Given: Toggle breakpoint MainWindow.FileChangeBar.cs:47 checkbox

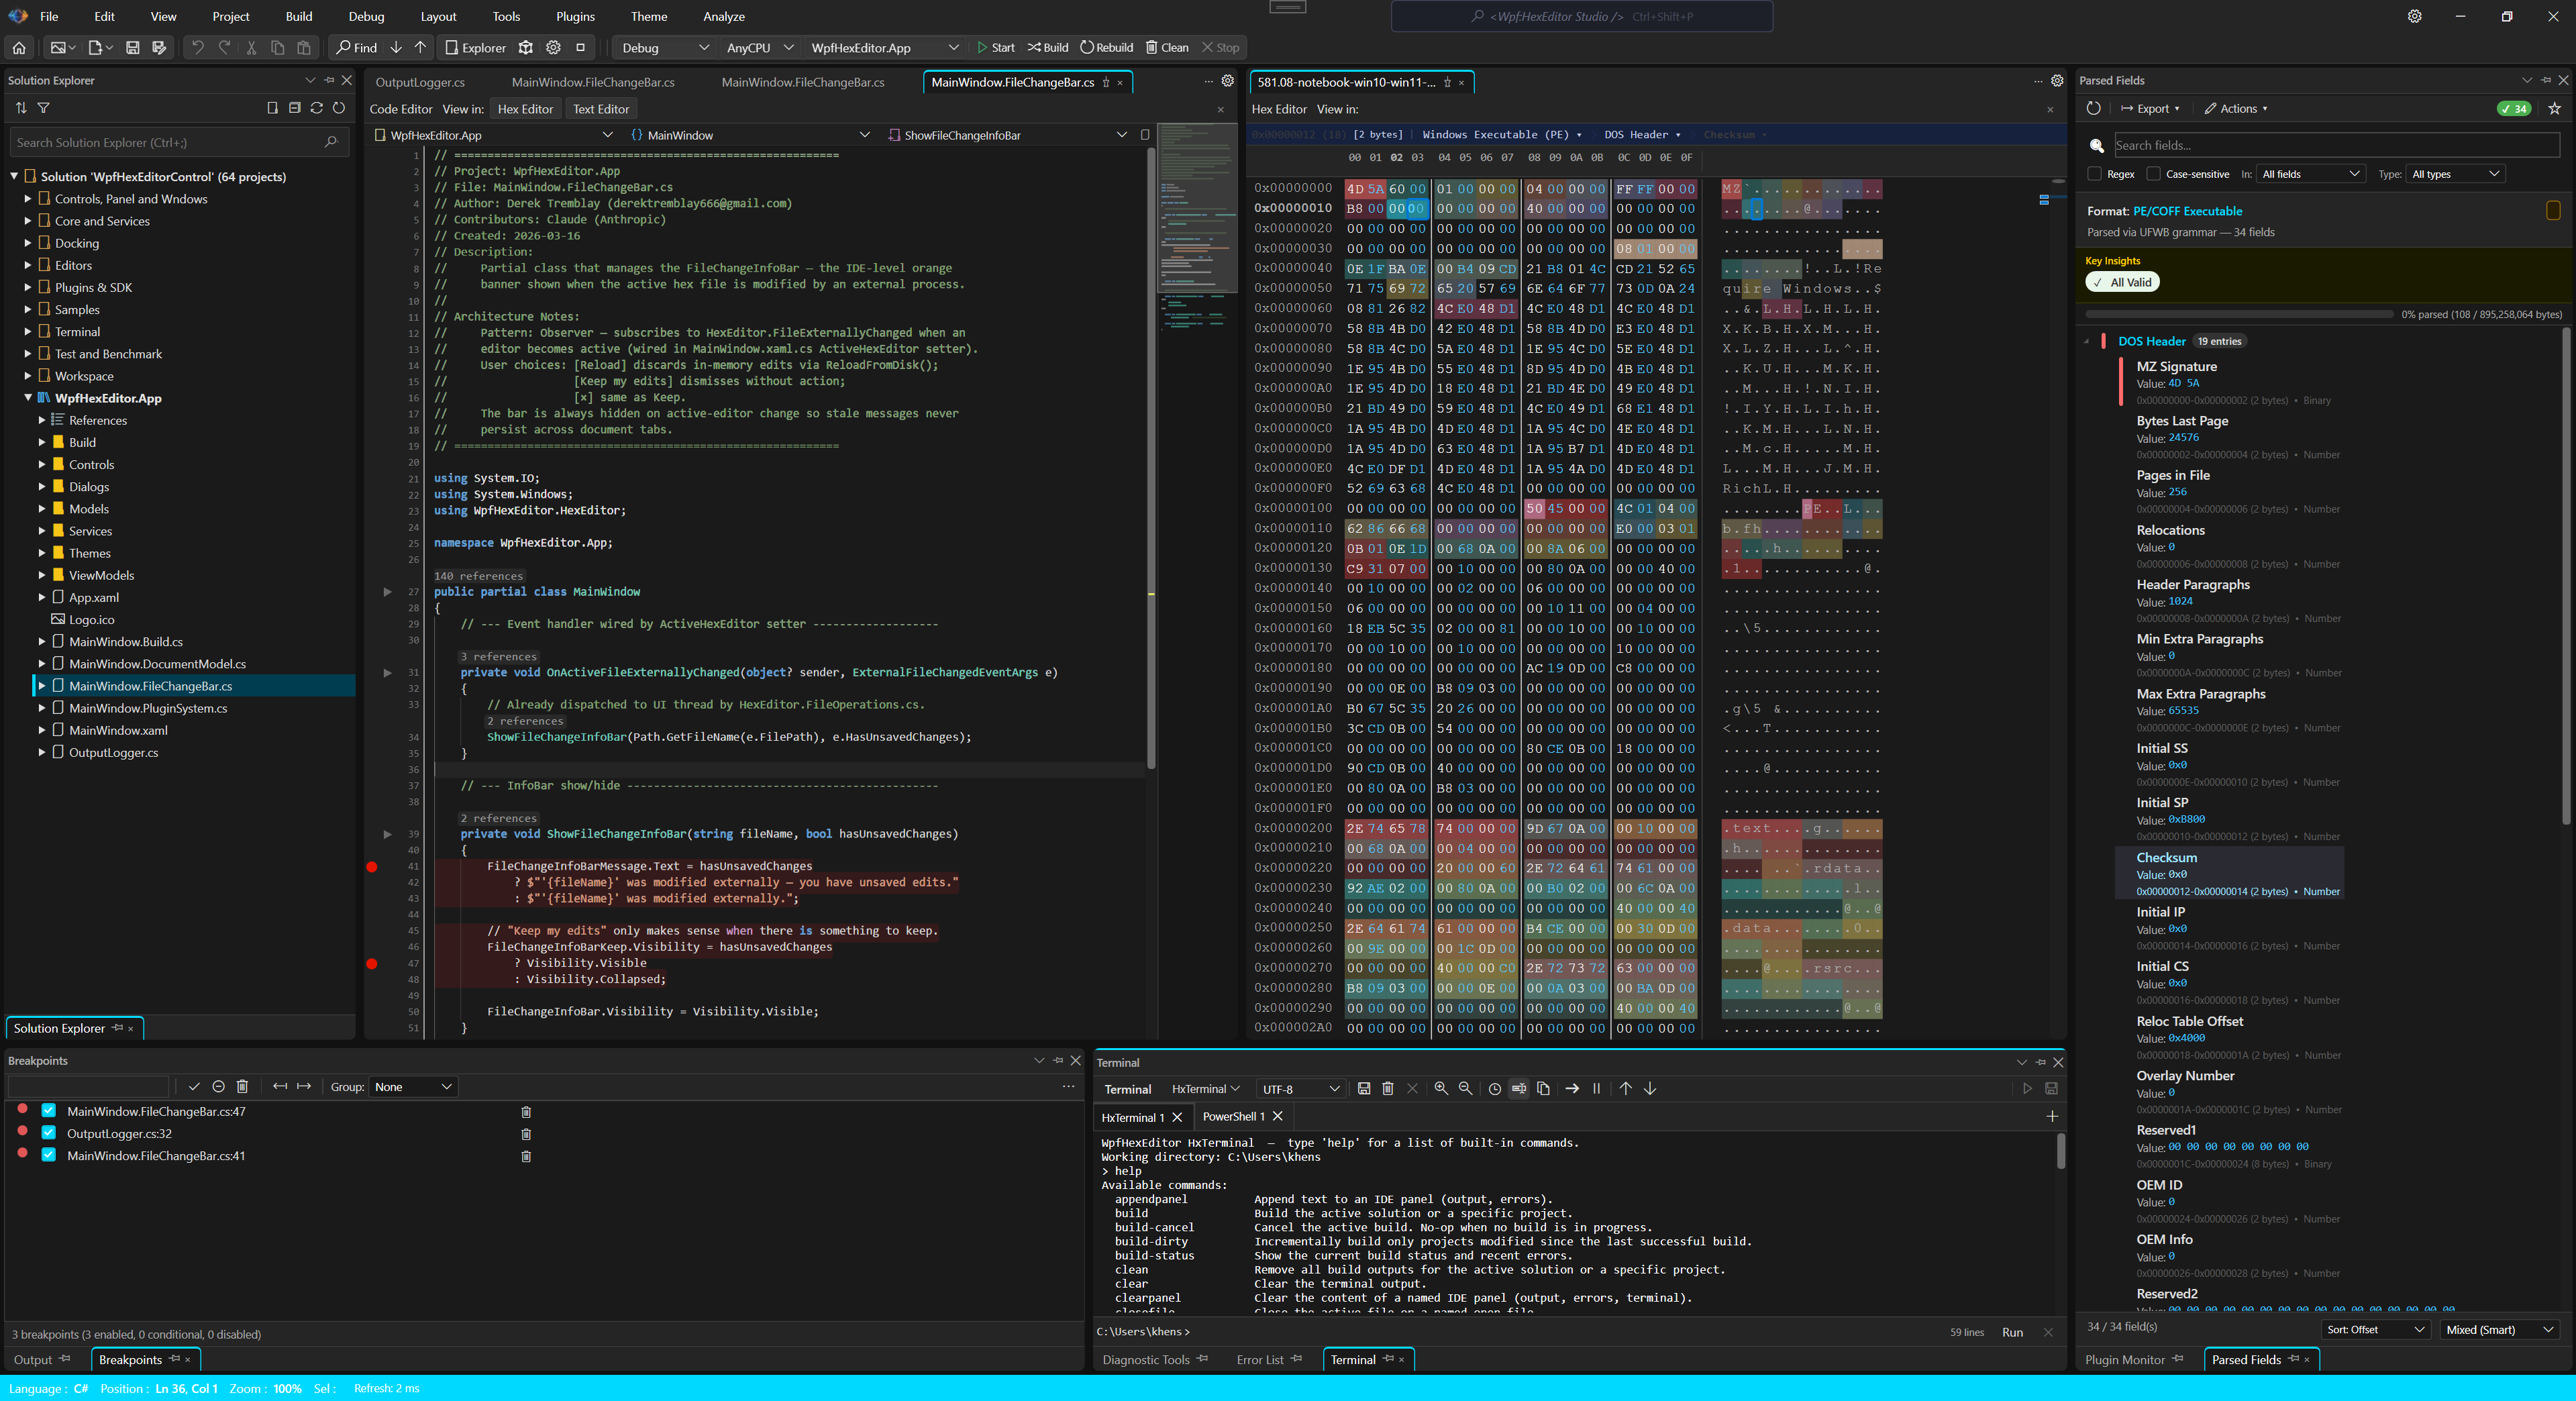Looking at the screenshot, I should pos(48,1110).
